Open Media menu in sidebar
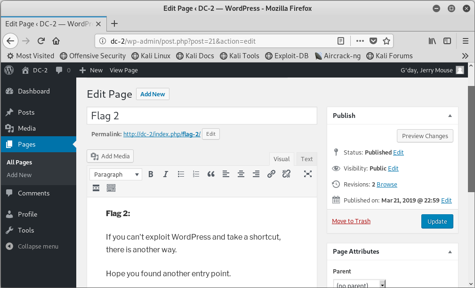This screenshot has height=288, width=475. 38,128
